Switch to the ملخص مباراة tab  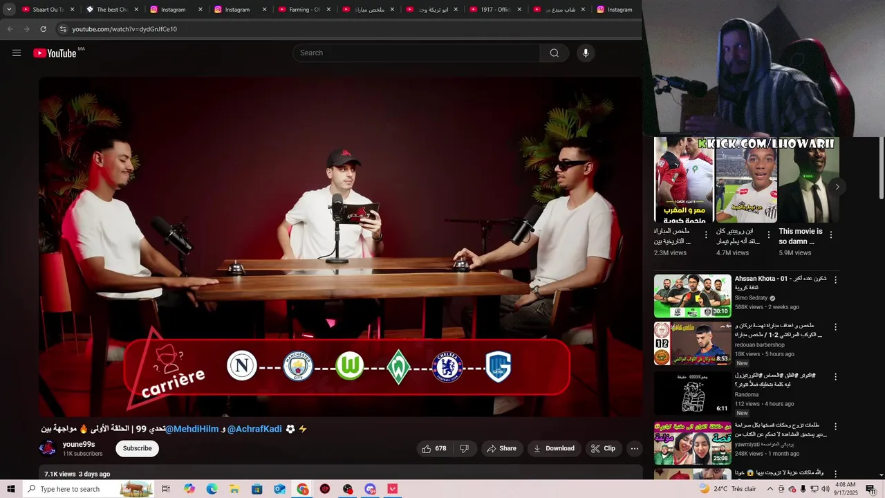(369, 10)
